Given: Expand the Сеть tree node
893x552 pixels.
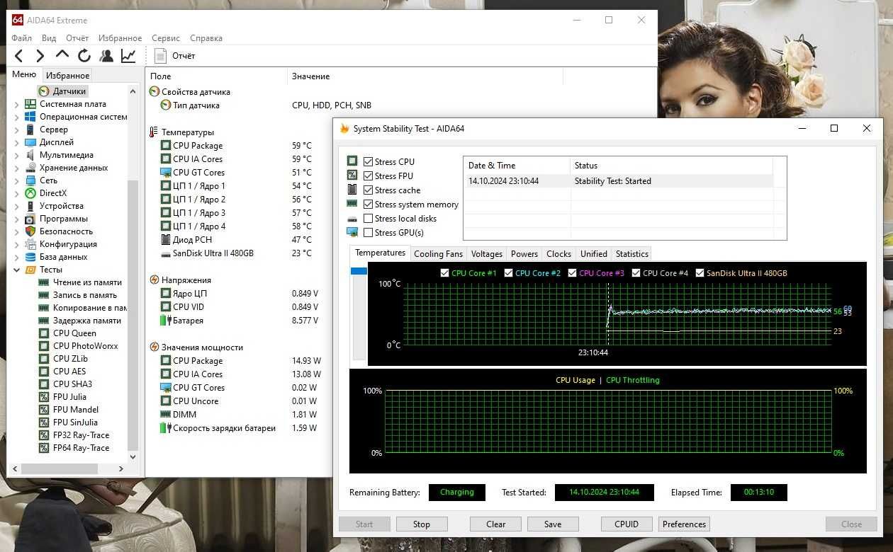Looking at the screenshot, I should [x=17, y=180].
